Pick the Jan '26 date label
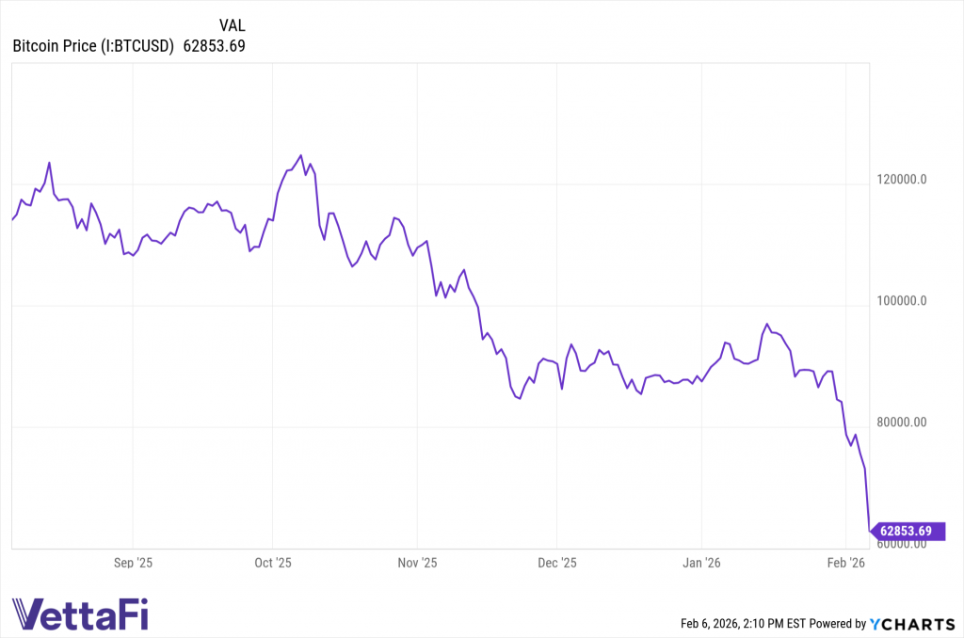Image resolution: width=964 pixels, height=638 pixels. coord(703,563)
